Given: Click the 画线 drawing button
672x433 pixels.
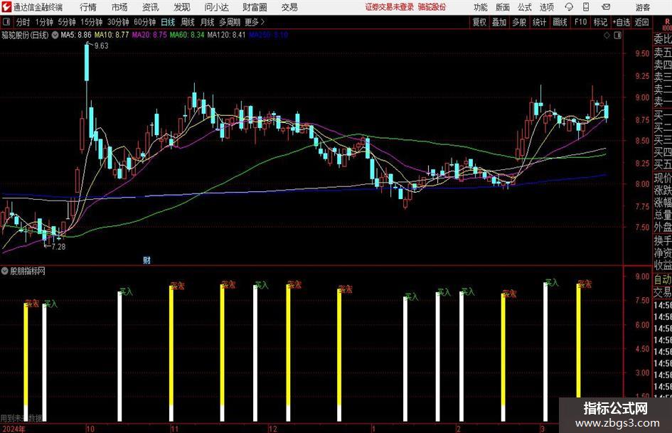Looking at the screenshot, I should (560, 22).
